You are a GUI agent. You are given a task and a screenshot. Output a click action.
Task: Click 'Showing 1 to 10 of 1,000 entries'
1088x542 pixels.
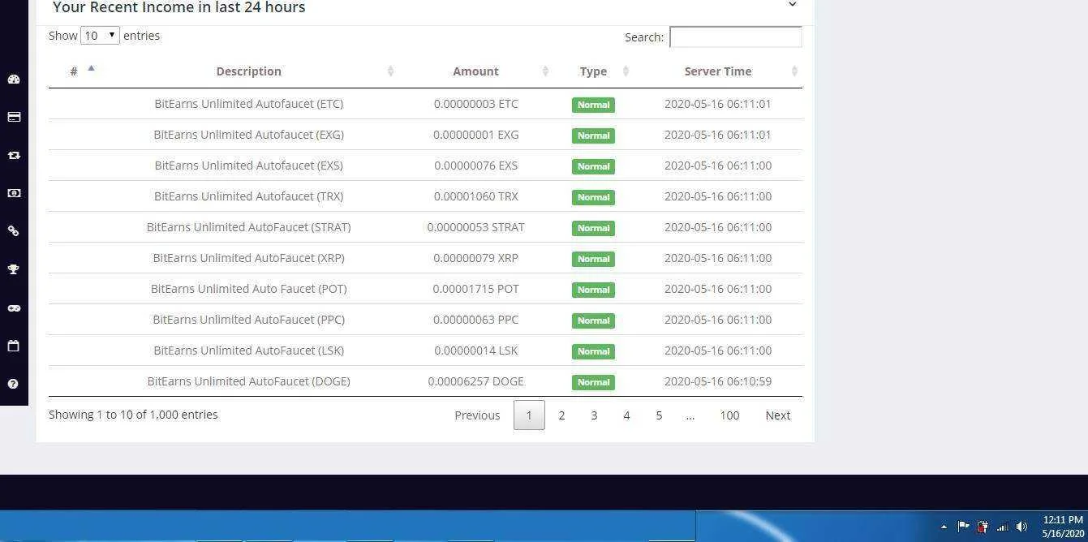click(x=133, y=415)
